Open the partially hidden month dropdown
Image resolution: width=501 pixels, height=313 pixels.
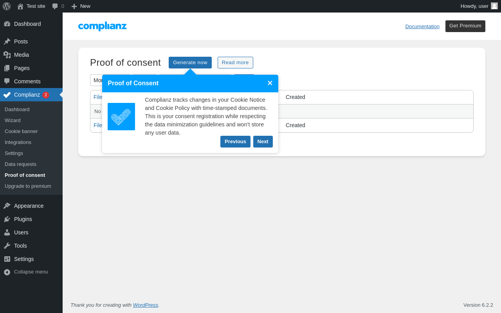coord(96,80)
